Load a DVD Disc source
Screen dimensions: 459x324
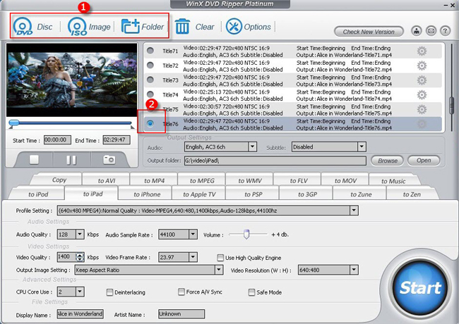32,27
